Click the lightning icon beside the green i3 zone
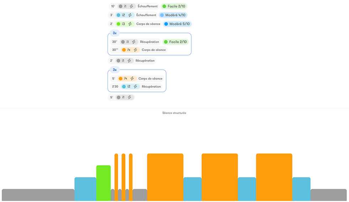The width and height of the screenshot is (349, 202). [130, 24]
